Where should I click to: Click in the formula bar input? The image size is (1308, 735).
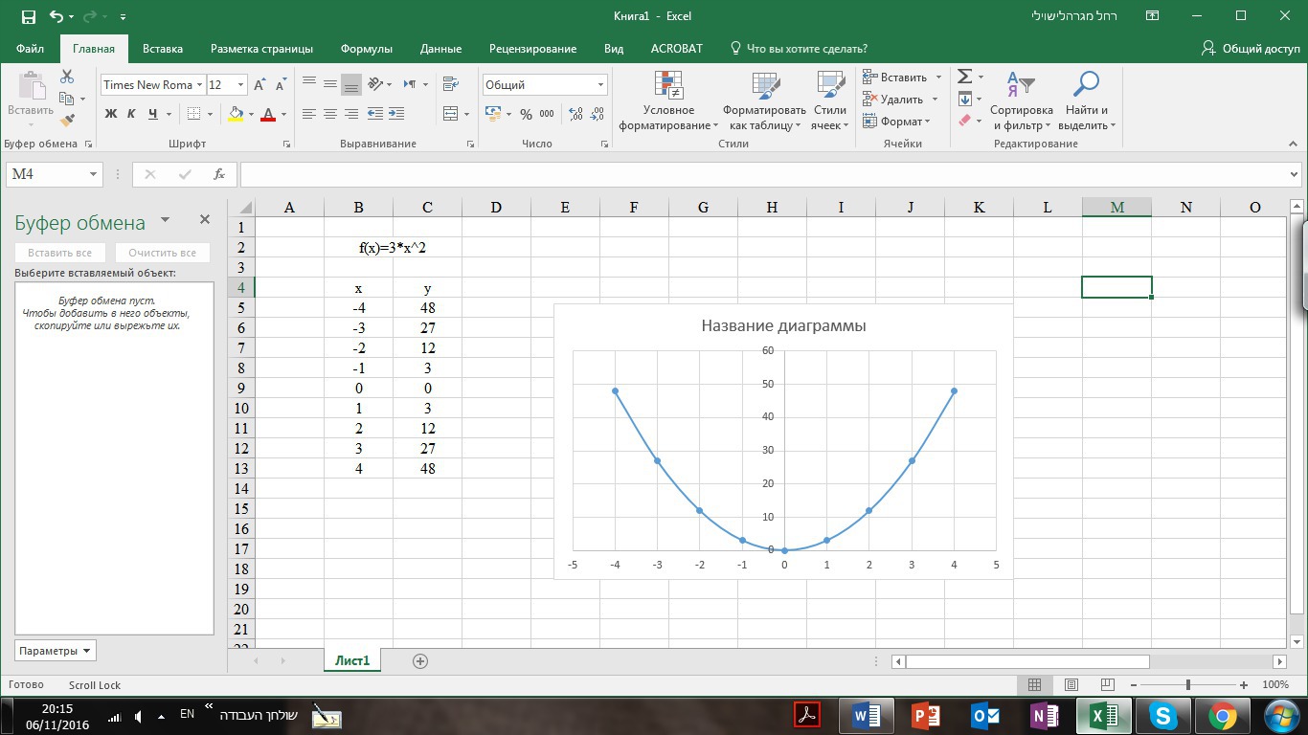763,174
